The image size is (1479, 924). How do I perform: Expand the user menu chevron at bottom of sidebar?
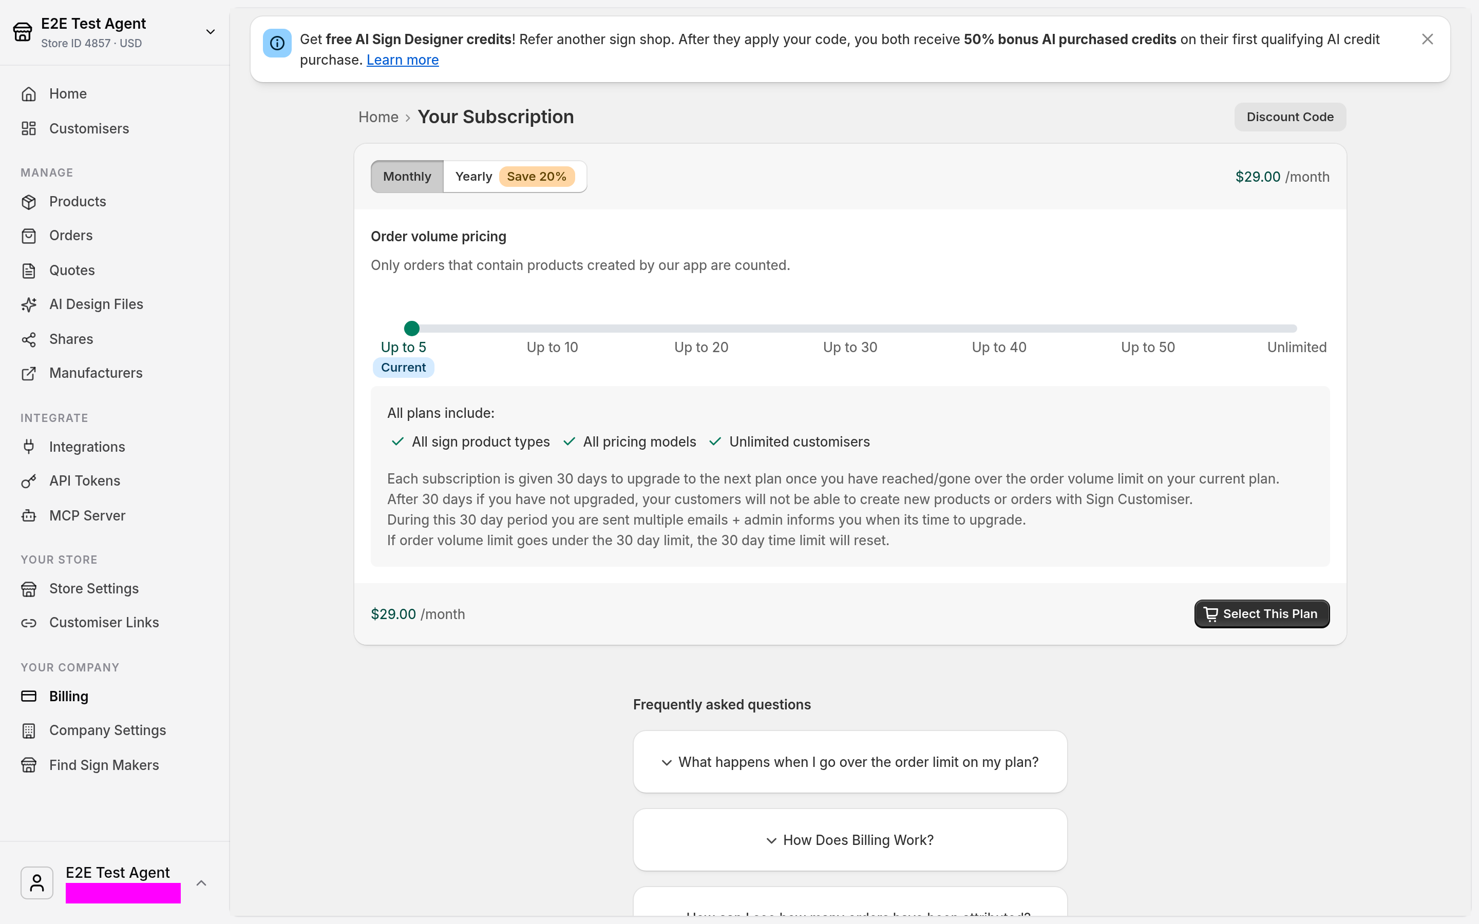click(x=201, y=883)
